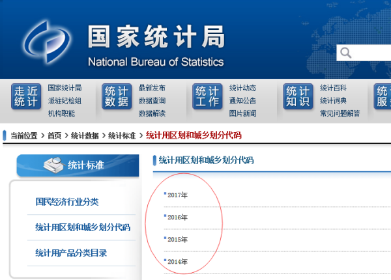Screen dimensions: 391x280
Task: Open the 2017年 codes link
Action: point(177,195)
